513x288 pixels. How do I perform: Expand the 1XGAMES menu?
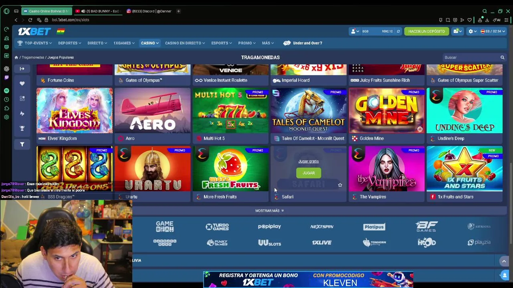pyautogui.click(x=124, y=43)
